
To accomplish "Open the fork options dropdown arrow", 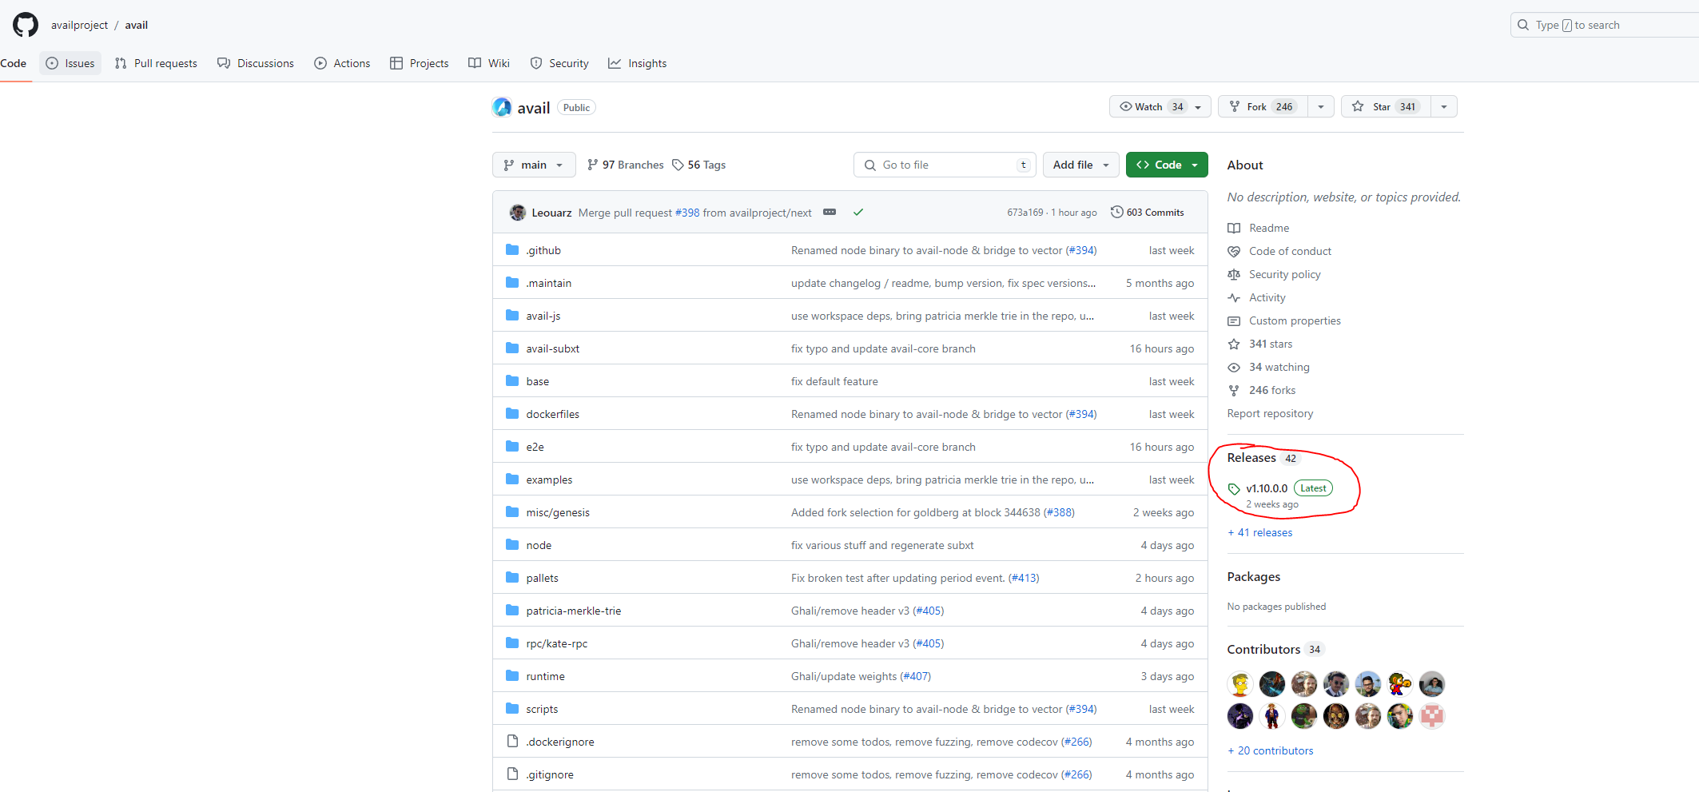I will click(1321, 106).
